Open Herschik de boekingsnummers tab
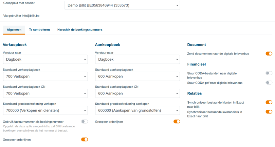The width and height of the screenshot is (275, 147). coord(80,30)
